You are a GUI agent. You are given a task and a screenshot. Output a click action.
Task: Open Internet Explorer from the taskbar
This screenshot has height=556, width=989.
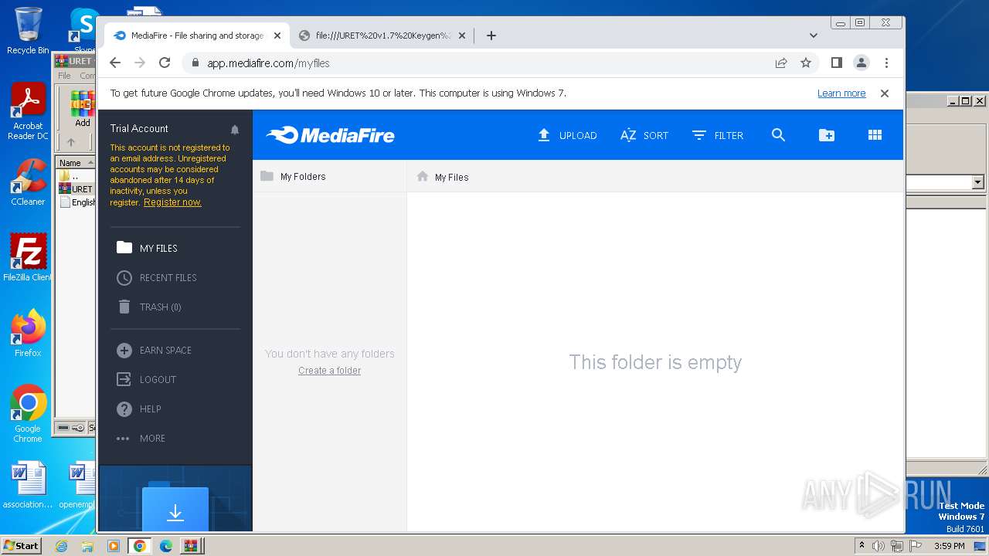coord(61,546)
